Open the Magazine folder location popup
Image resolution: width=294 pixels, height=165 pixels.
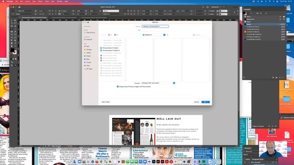[x=154, y=35]
